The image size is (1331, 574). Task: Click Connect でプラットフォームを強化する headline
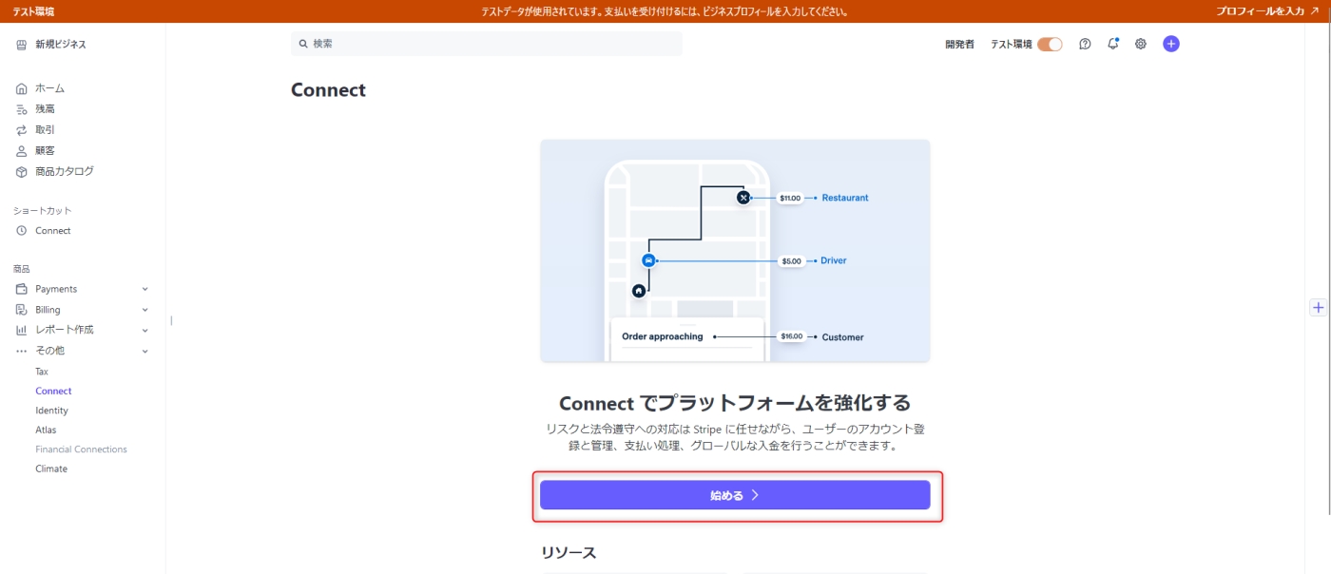pos(735,403)
